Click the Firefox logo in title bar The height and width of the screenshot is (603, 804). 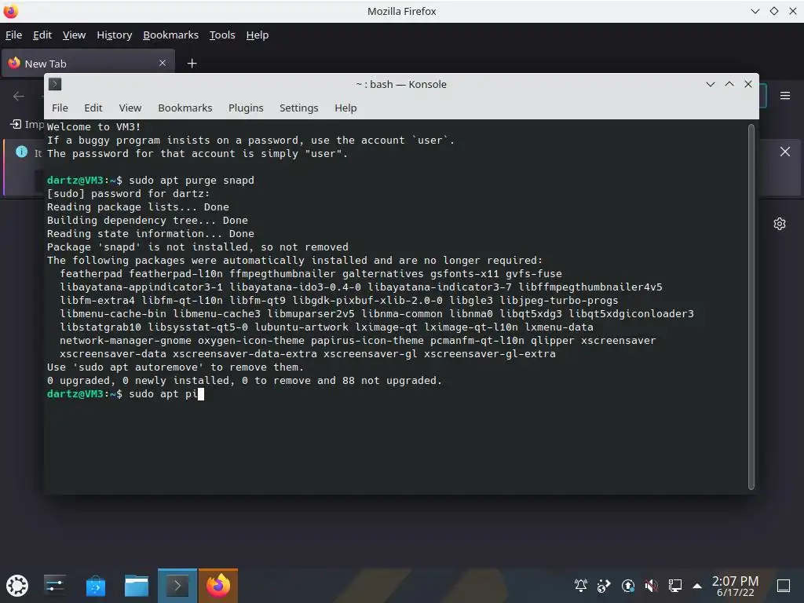(11, 11)
